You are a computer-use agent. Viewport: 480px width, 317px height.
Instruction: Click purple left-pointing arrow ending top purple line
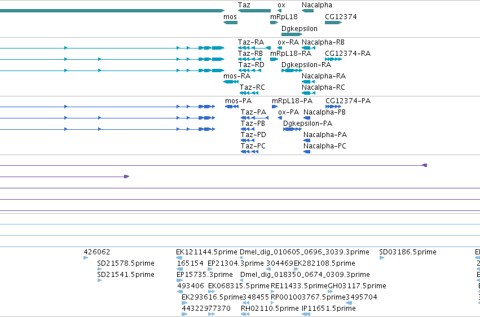[x=425, y=165]
